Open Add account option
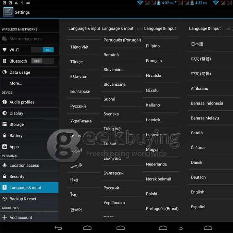Image resolution: width=233 pixels, height=233 pixels. coord(21,217)
